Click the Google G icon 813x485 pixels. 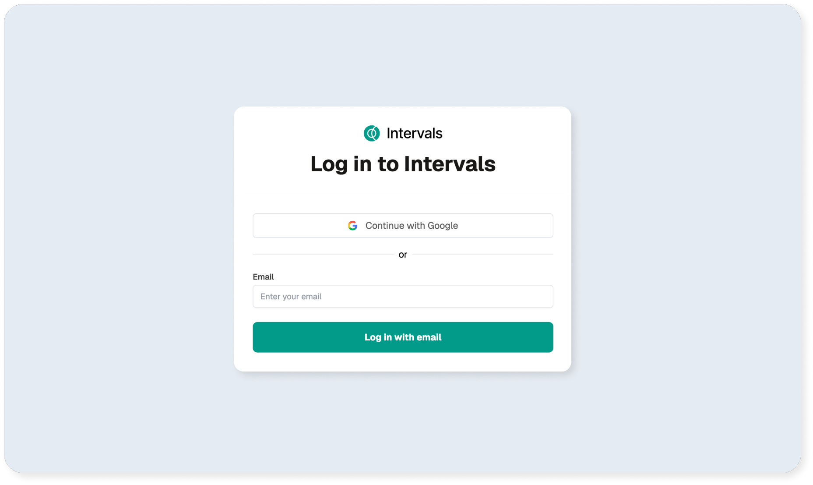[x=353, y=226]
